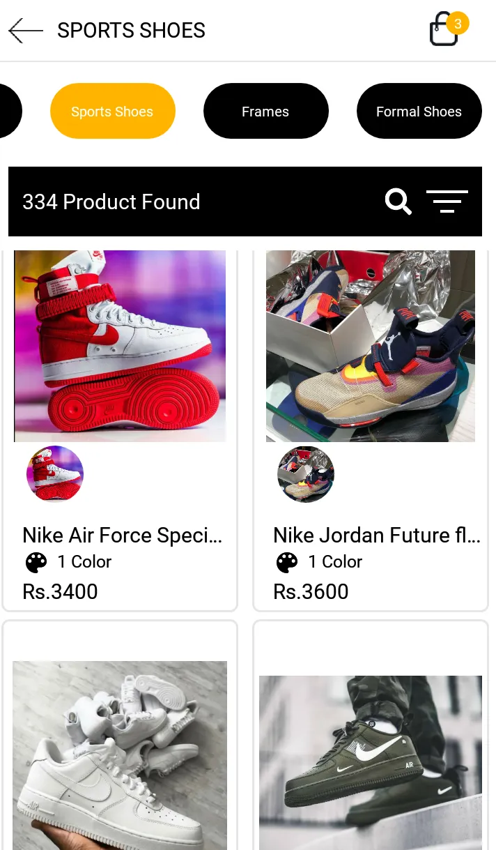496x850 pixels.
Task: Tap the Rs.3600 price label
Action: click(311, 592)
